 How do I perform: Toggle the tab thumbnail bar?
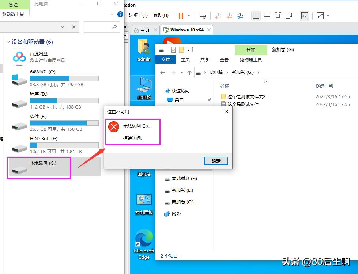point(267,15)
